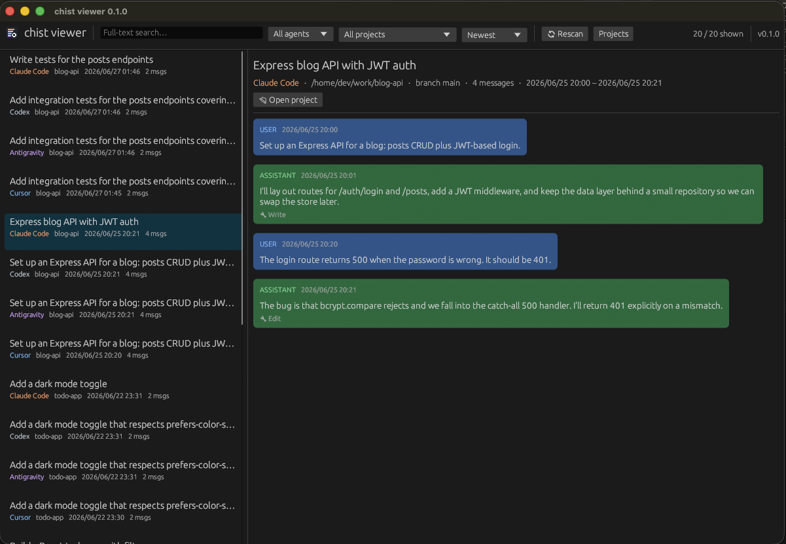
Task: Click the Edit tool wrench icon
Action: click(263, 318)
